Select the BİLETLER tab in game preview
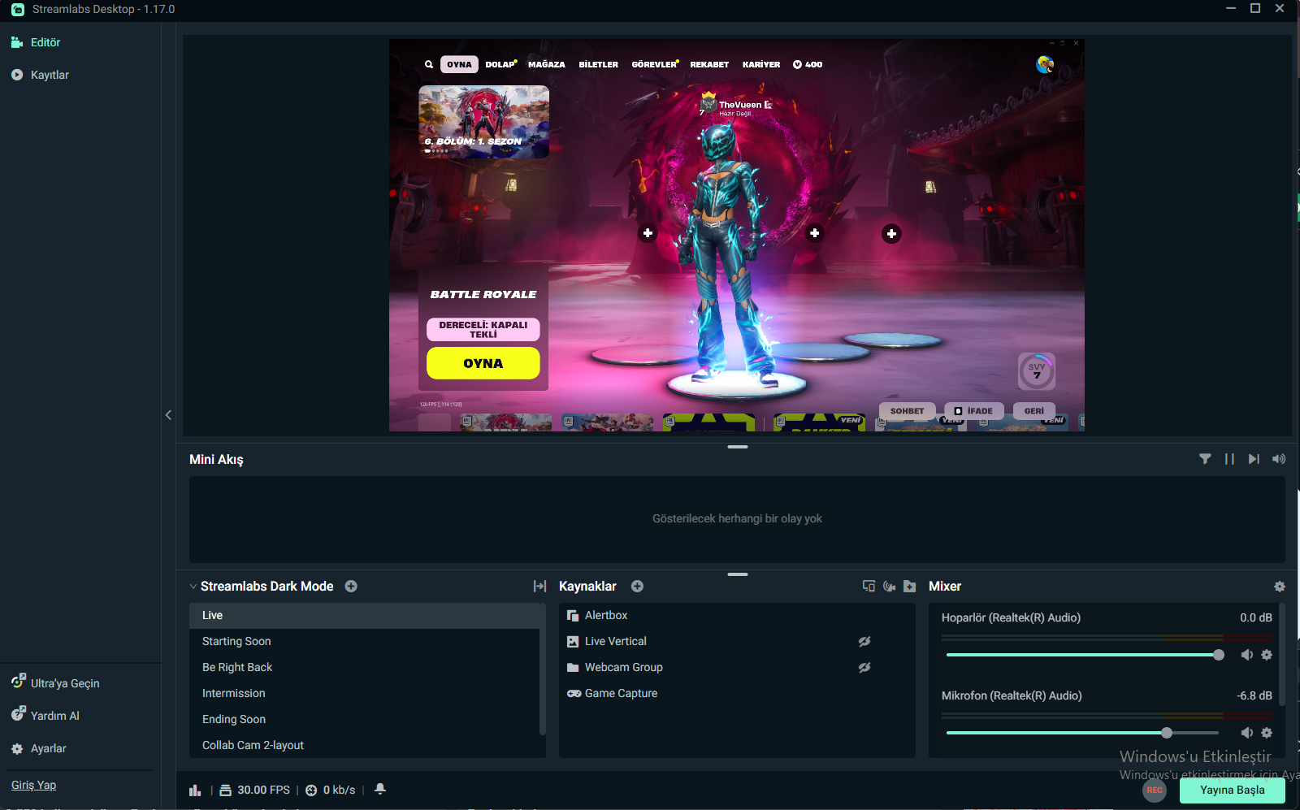 point(599,64)
